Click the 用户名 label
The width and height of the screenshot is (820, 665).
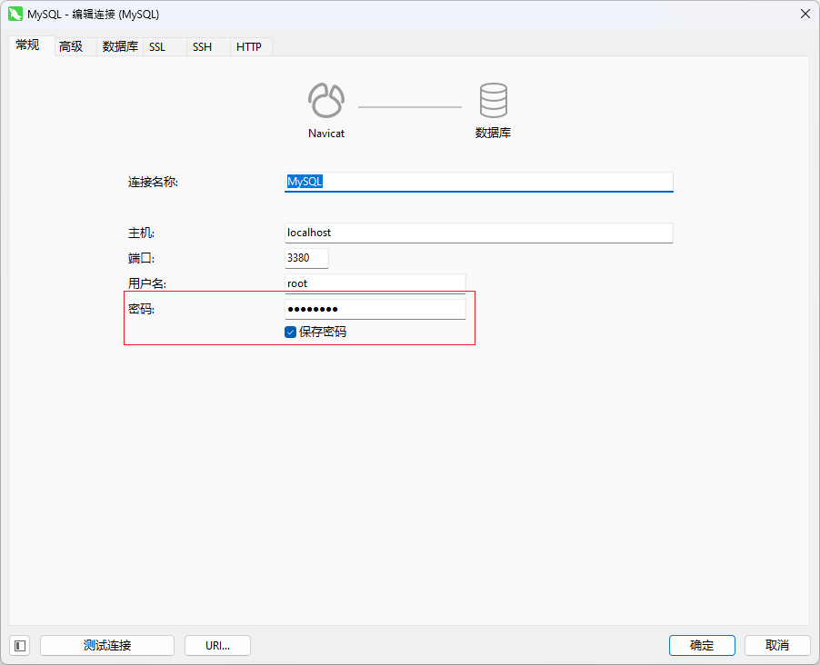point(147,283)
